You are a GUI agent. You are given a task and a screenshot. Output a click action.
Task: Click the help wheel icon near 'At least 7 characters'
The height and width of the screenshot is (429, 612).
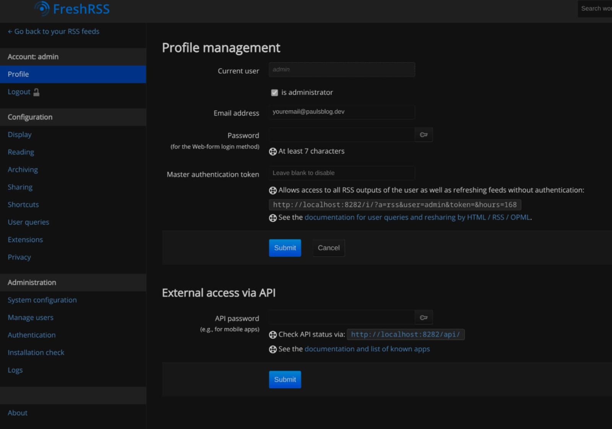pos(273,151)
